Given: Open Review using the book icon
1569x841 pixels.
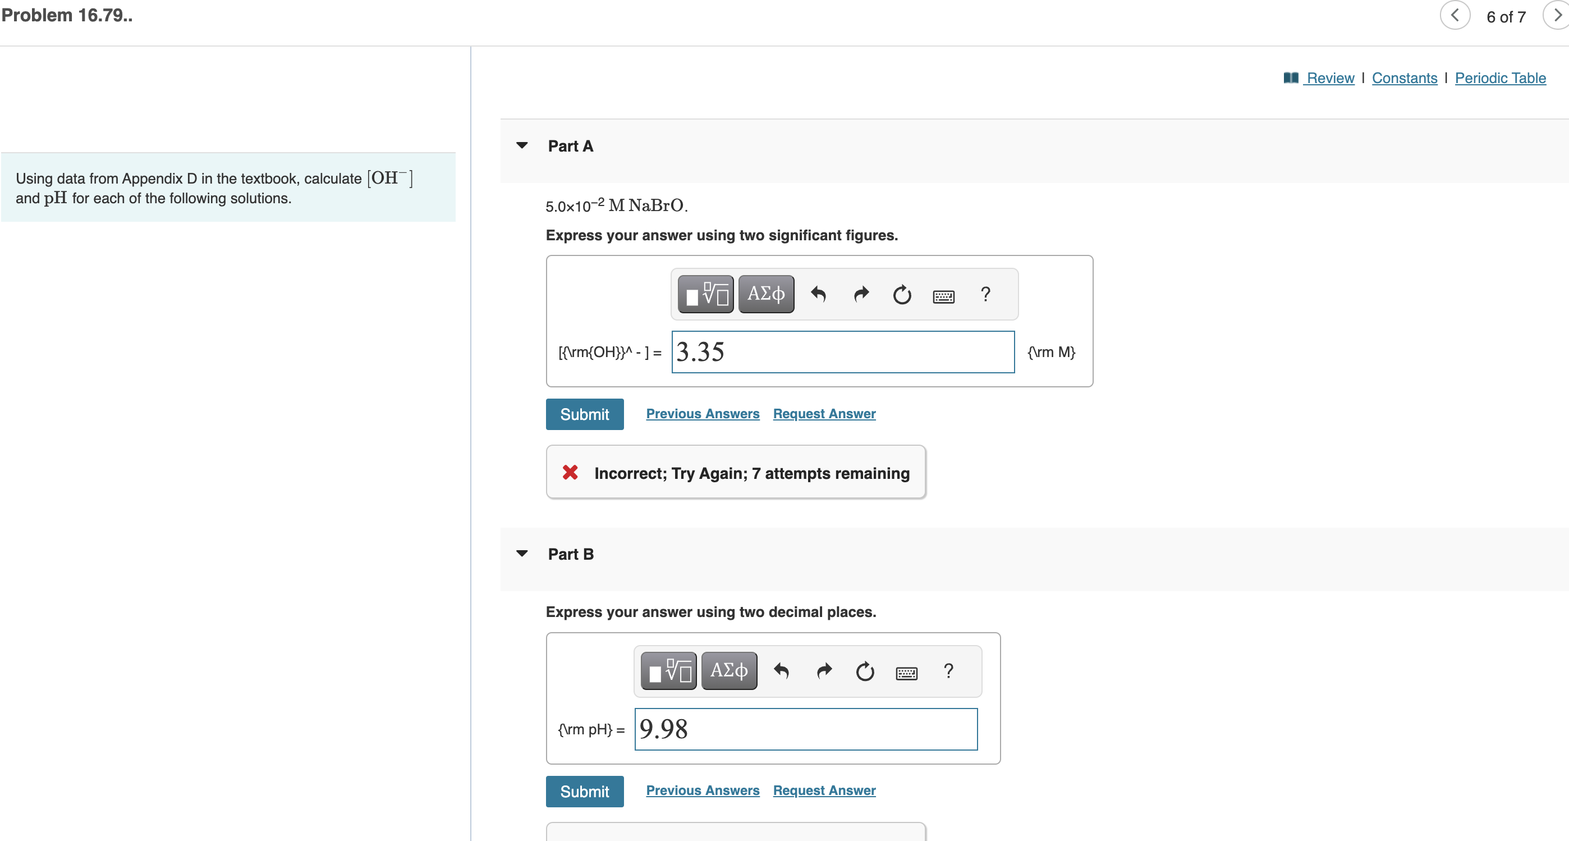Looking at the screenshot, I should 1291,78.
